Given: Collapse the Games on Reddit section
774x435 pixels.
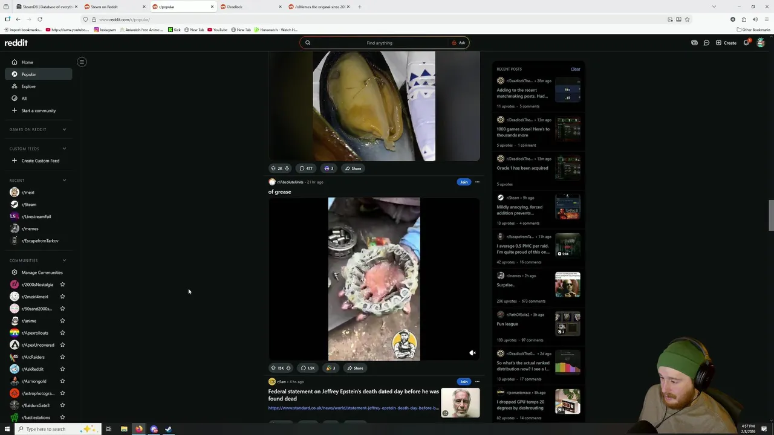Looking at the screenshot, I should click(x=64, y=129).
